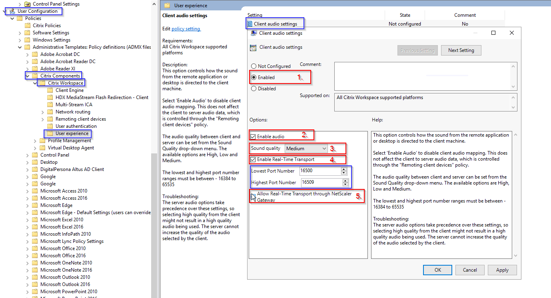Image resolution: width=551 pixels, height=298 pixels.
Task: Click the OK button
Action: 437,270
